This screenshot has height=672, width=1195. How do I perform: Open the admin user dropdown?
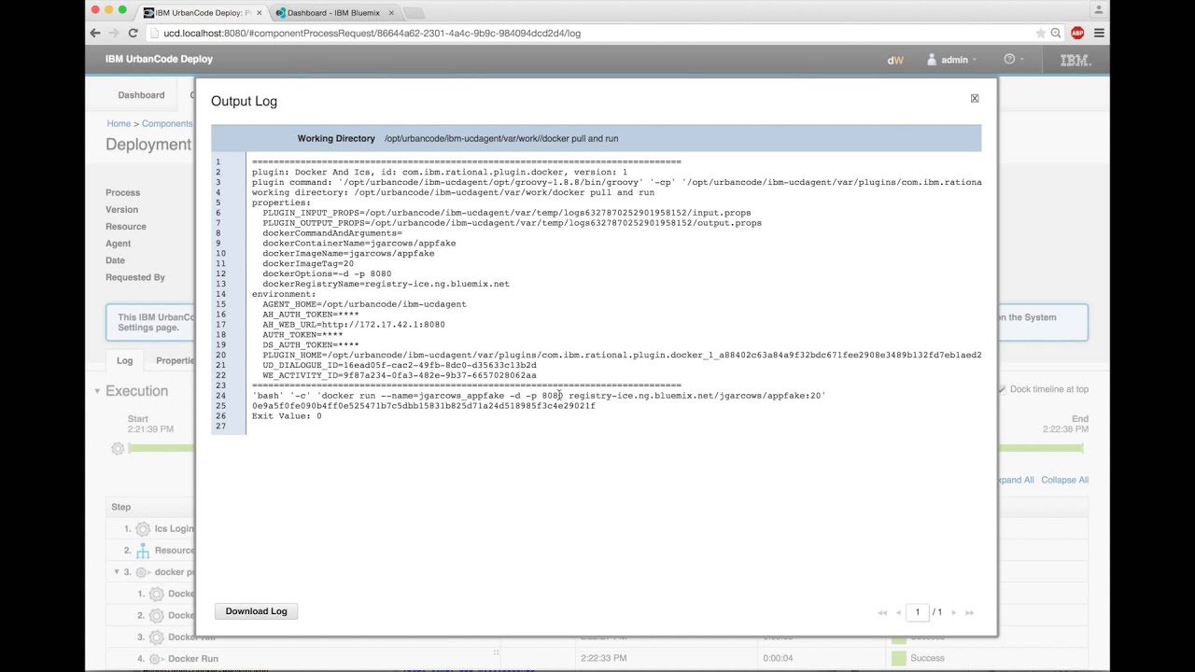(951, 60)
